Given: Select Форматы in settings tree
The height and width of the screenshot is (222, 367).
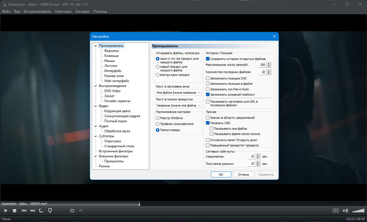Looking at the screenshot, I should [x=112, y=51].
